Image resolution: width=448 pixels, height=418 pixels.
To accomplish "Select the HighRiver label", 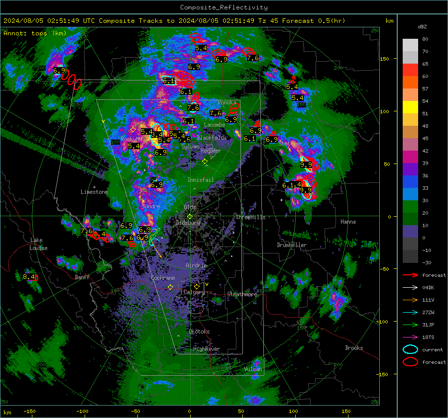I will coord(207,349).
